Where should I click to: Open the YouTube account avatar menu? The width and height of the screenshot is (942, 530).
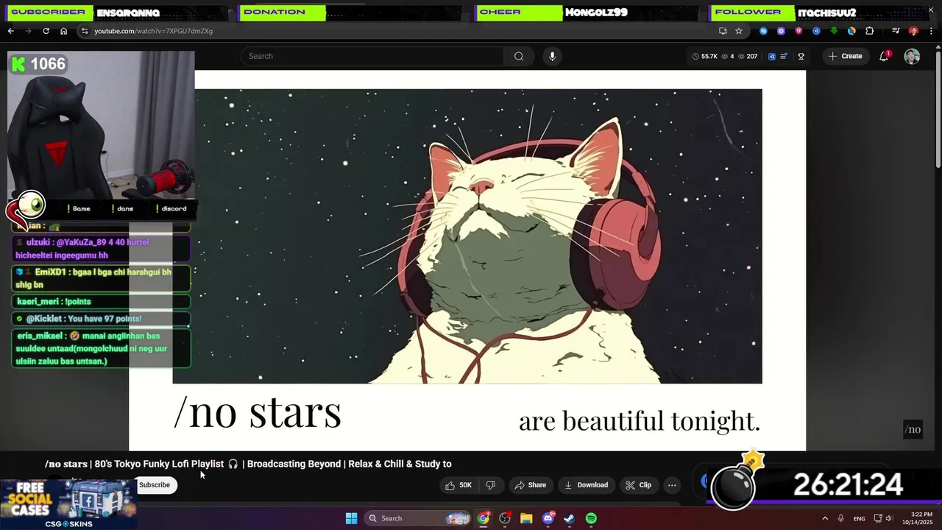click(x=912, y=56)
